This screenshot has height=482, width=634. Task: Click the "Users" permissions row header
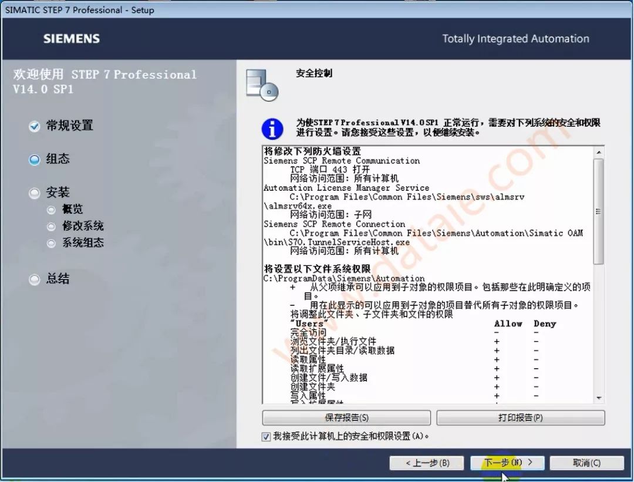pyautogui.click(x=309, y=323)
